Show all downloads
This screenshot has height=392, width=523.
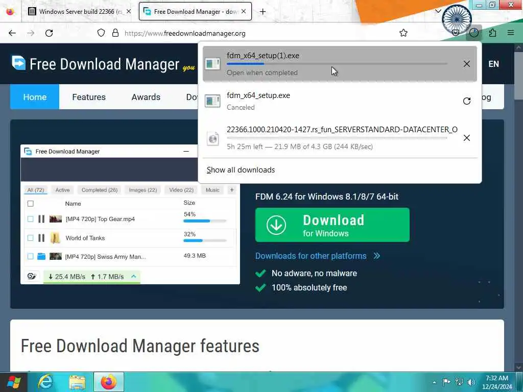(x=241, y=170)
